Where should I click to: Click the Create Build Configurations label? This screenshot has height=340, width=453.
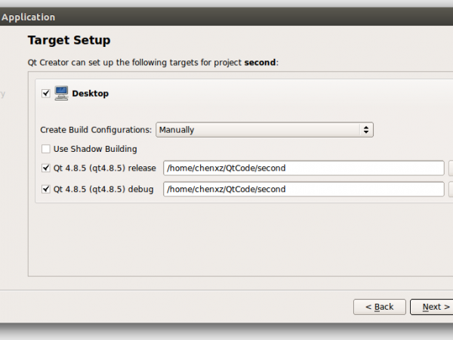coord(96,130)
